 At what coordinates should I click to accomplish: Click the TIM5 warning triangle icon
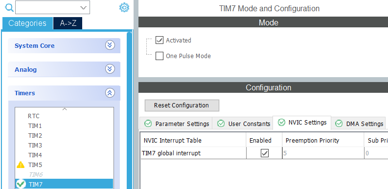coord(21,165)
